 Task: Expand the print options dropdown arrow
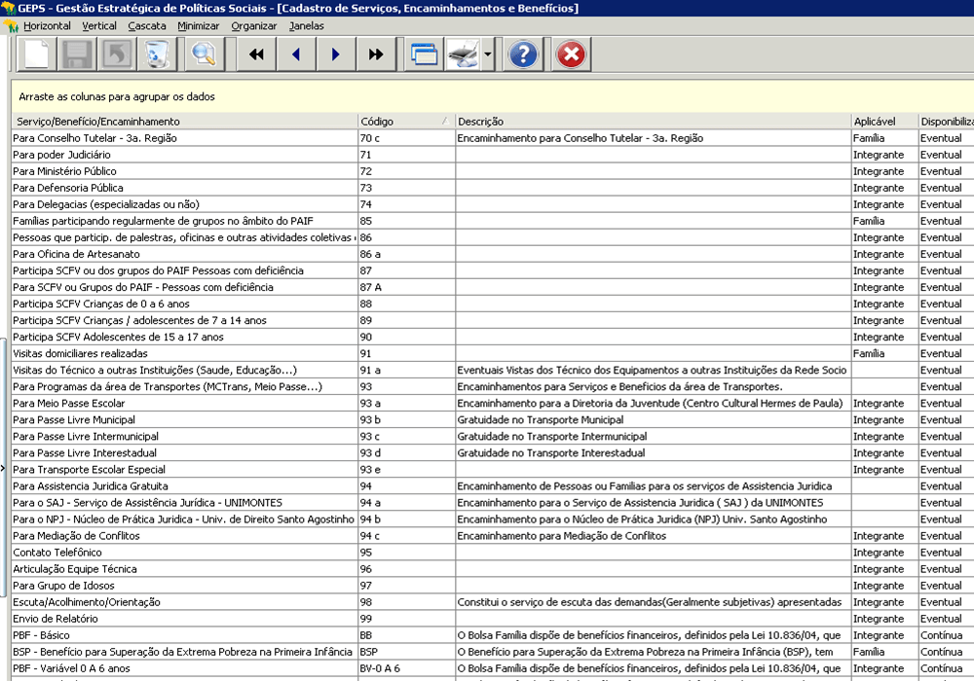click(488, 54)
